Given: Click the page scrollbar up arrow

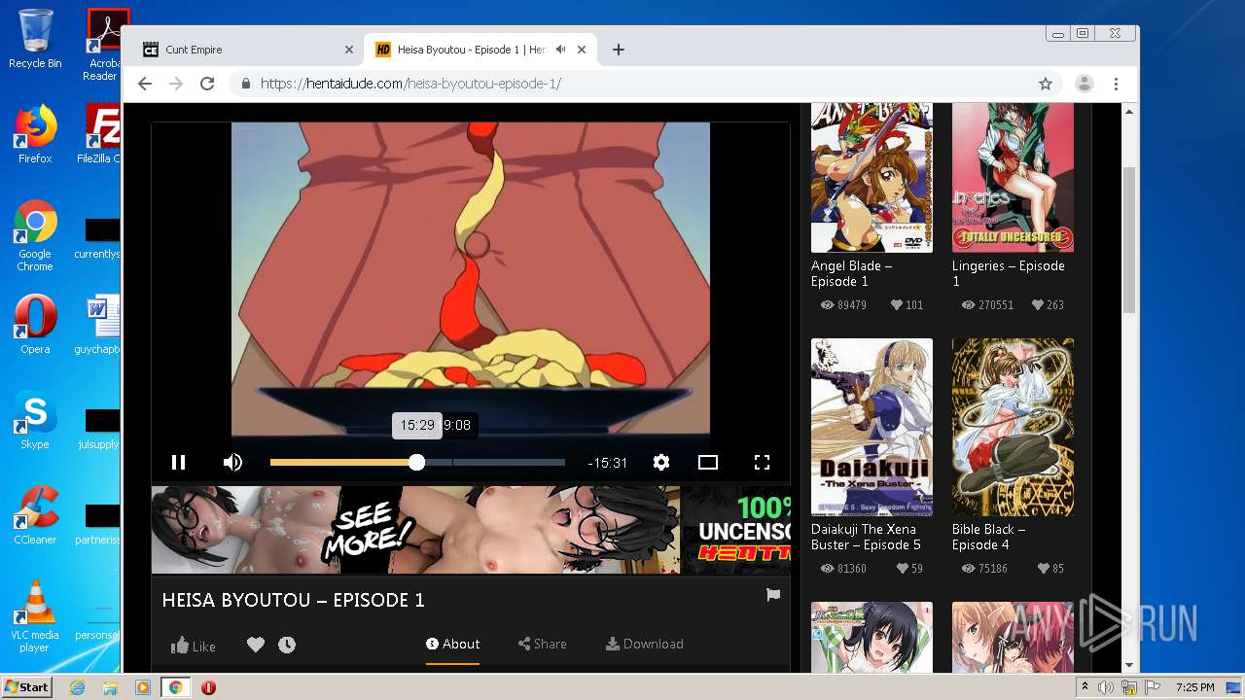Looking at the screenshot, I should click(1129, 112).
